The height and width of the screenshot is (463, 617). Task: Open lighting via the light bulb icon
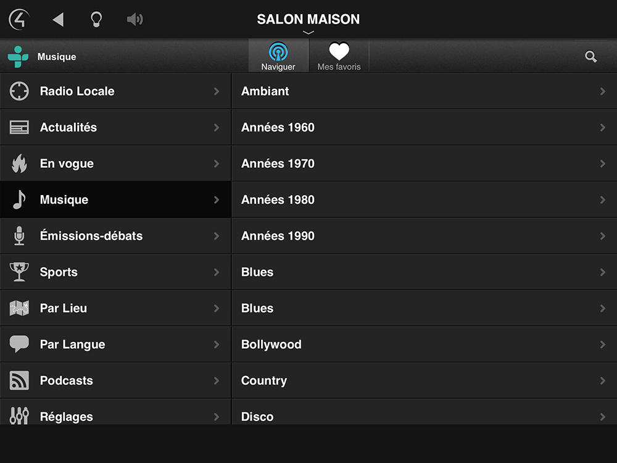pos(96,19)
